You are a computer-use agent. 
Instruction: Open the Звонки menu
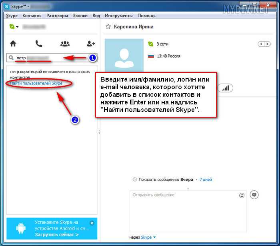coord(80,16)
